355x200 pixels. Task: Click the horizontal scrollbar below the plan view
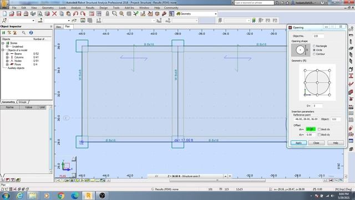(x=217, y=181)
